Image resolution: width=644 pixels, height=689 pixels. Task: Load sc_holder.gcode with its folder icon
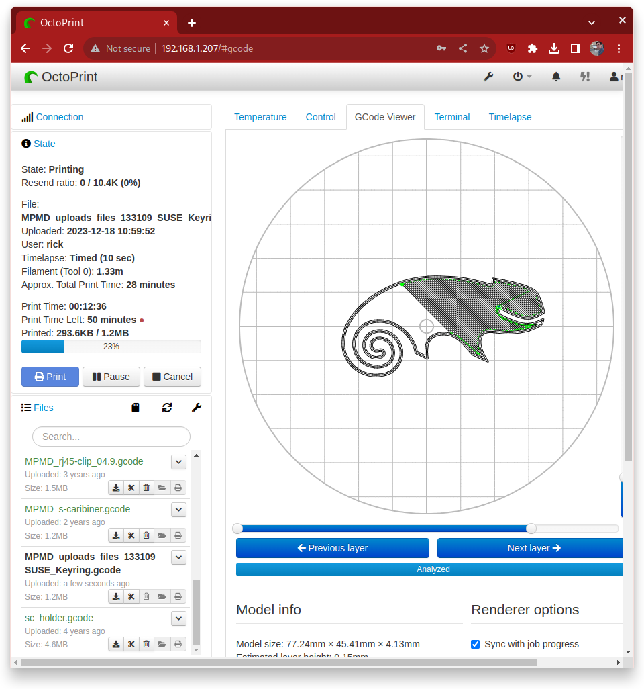point(162,644)
